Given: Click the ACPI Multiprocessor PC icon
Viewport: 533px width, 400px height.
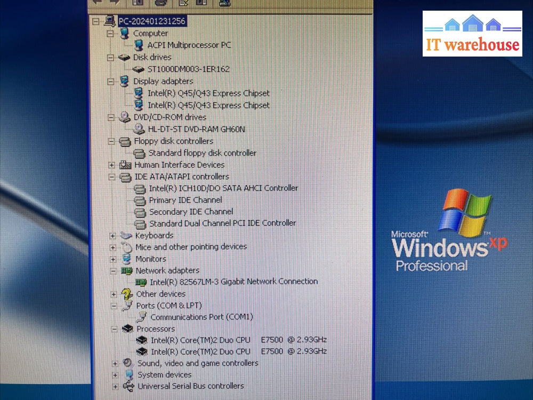Looking at the screenshot, I should pos(138,46).
